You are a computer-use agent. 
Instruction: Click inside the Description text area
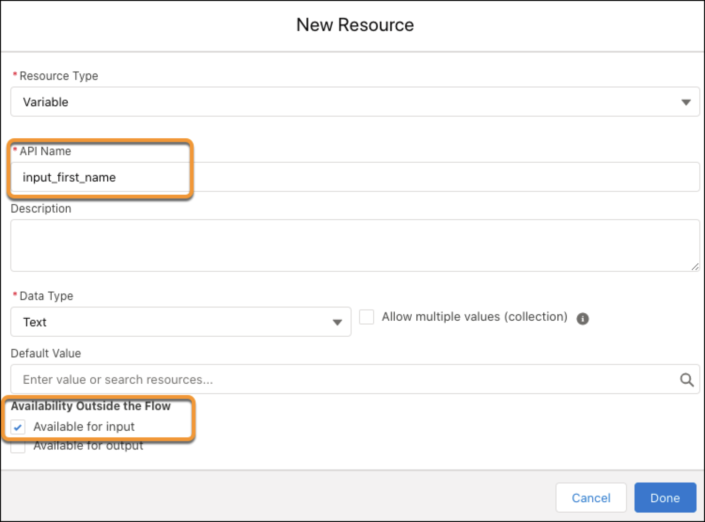[x=355, y=245]
